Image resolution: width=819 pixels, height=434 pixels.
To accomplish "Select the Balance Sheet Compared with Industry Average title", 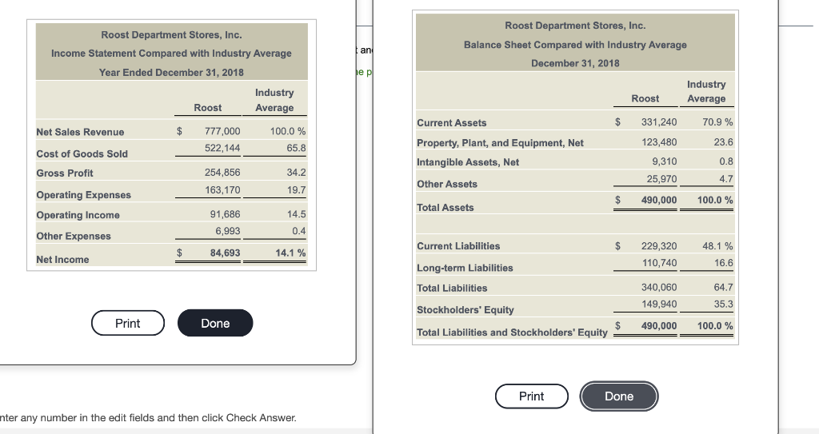I will pos(575,45).
